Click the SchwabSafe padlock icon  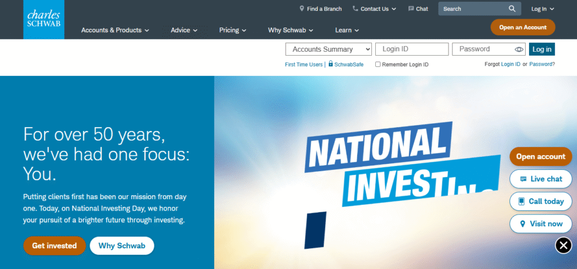tap(330, 64)
